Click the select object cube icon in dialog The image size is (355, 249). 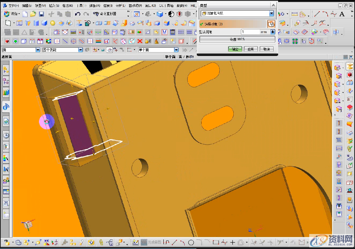point(271,24)
